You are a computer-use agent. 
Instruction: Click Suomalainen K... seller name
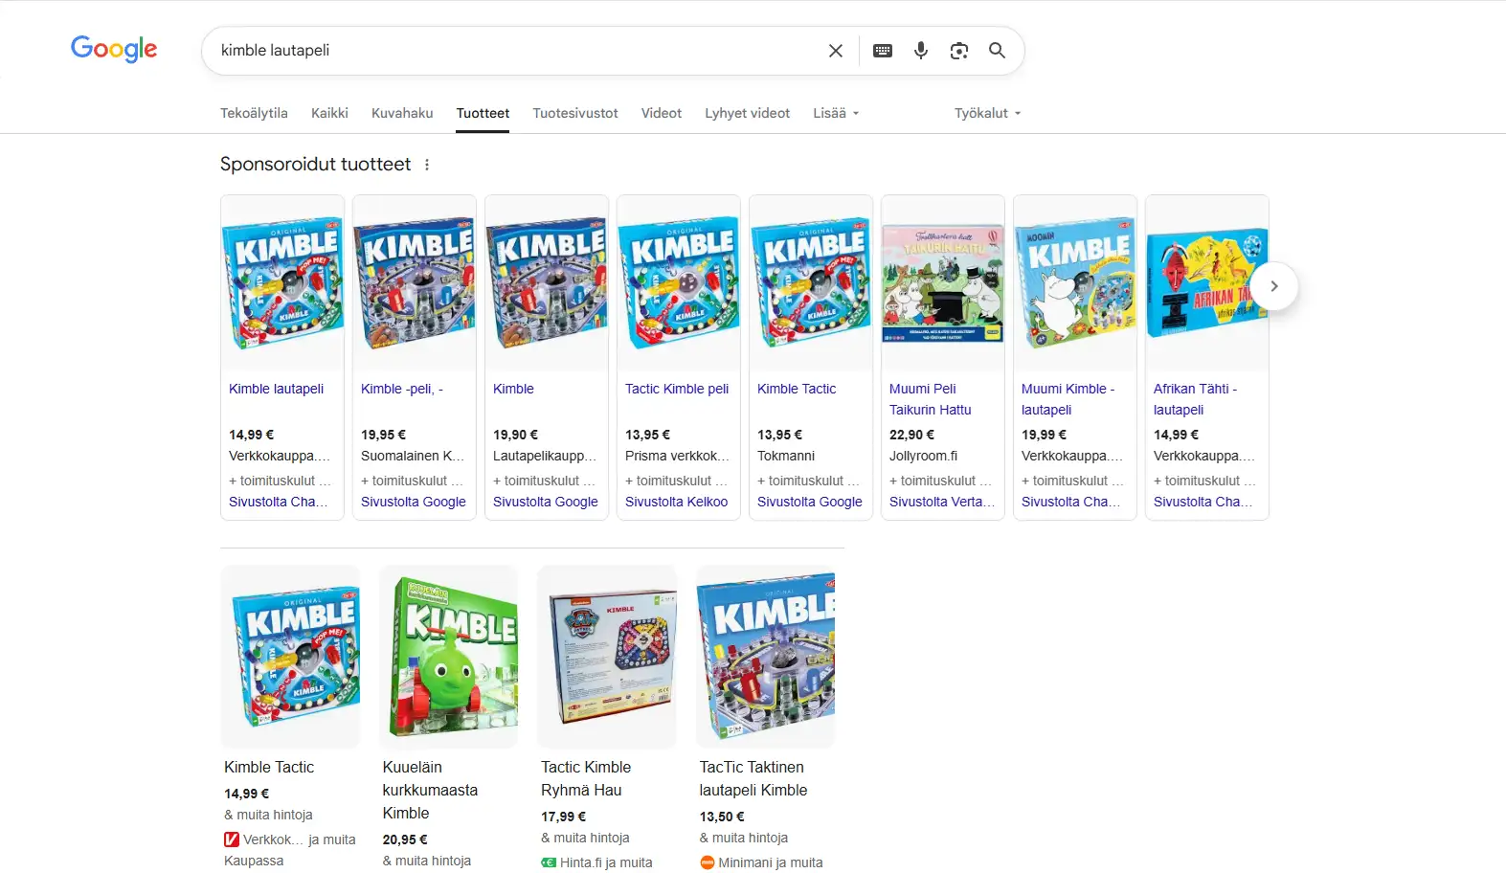pos(413,456)
